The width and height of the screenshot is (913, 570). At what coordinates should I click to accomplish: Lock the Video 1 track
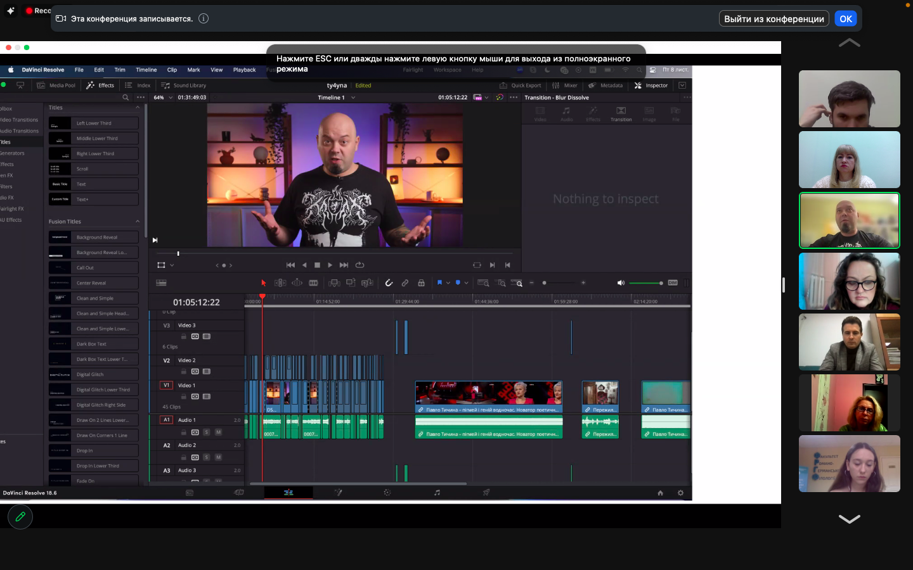point(184,396)
